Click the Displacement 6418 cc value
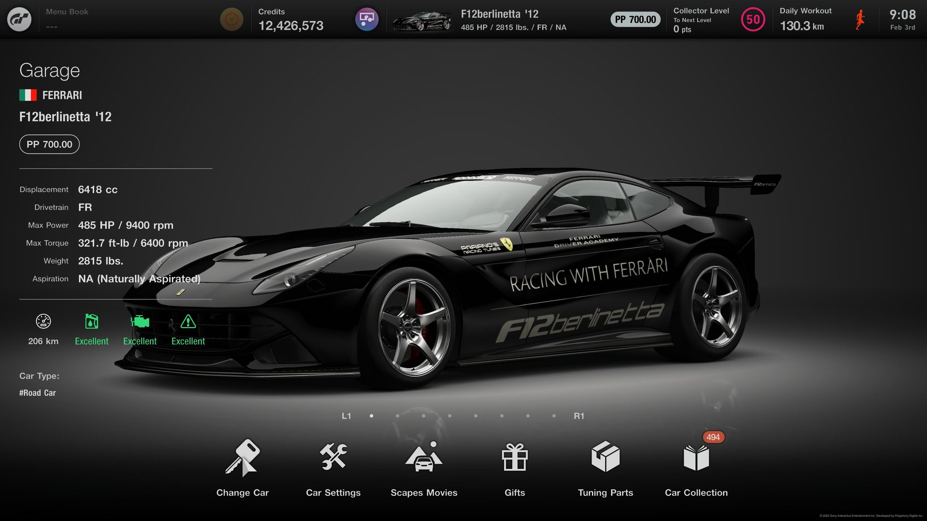927x521 pixels. tap(98, 190)
